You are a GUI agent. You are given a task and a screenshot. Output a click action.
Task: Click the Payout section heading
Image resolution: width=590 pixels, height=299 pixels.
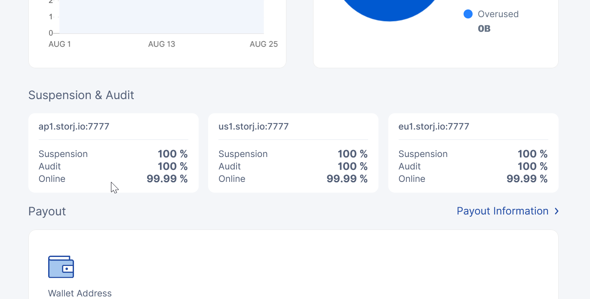[x=47, y=211]
